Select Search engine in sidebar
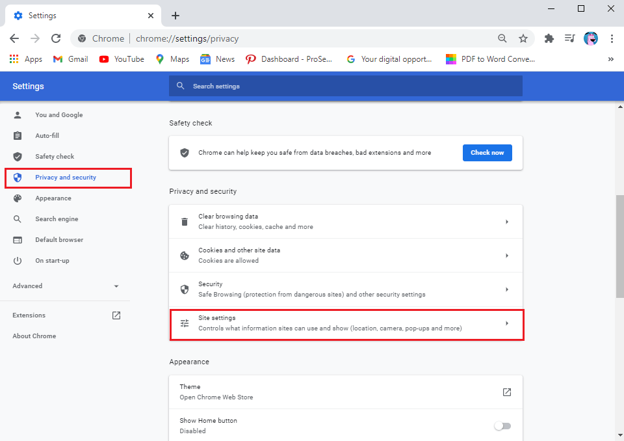The image size is (624, 441). pos(57,219)
